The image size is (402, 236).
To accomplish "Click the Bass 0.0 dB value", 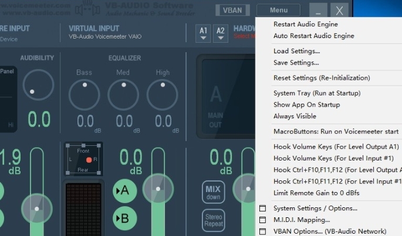I will point(85,121).
